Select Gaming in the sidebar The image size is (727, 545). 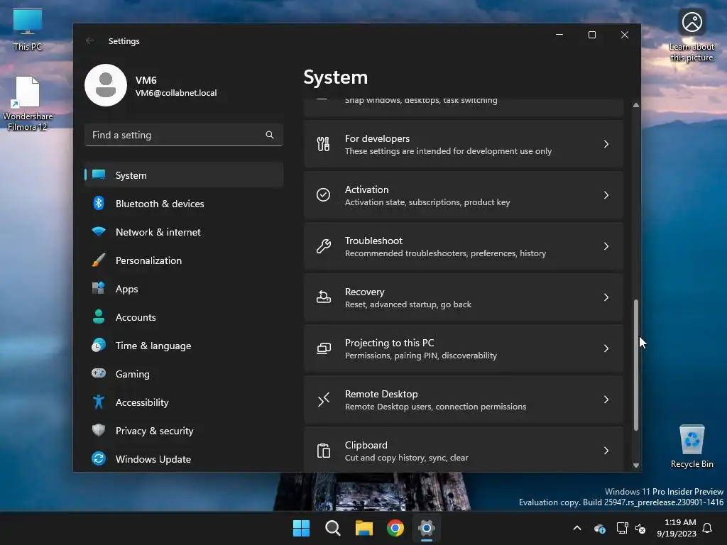coord(184,374)
